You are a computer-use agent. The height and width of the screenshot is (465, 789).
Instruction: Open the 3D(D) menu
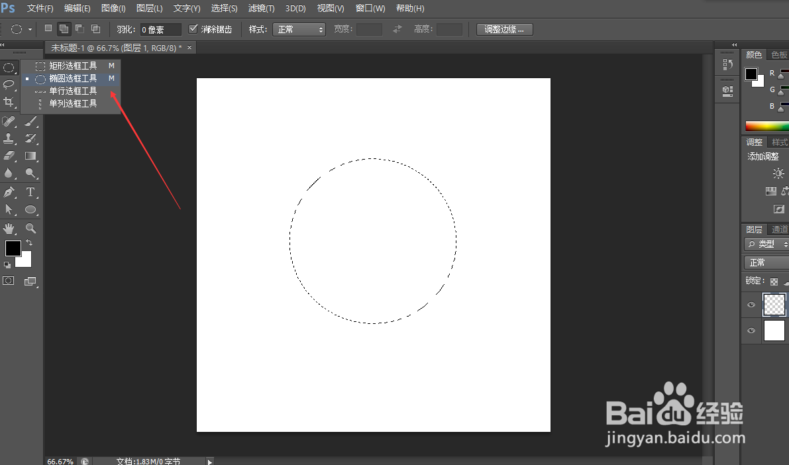pyautogui.click(x=295, y=9)
